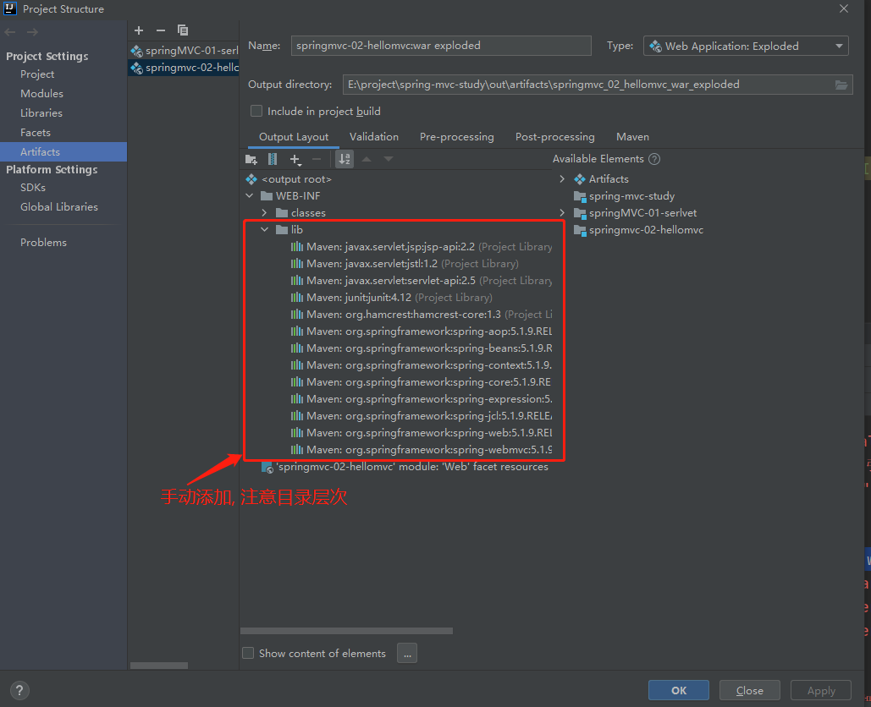Image resolution: width=871 pixels, height=707 pixels.
Task: Click the artifact list horizontal scrollbar
Action: tap(159, 666)
